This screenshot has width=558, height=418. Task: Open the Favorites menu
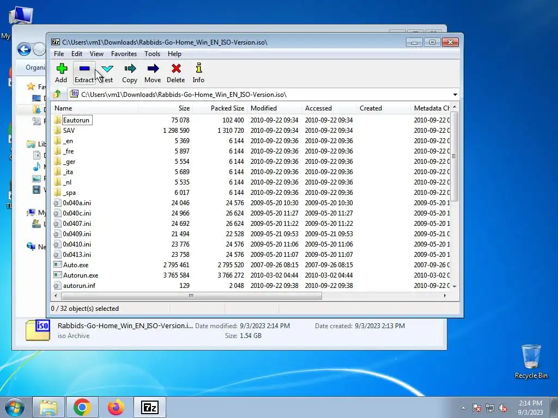tap(124, 54)
